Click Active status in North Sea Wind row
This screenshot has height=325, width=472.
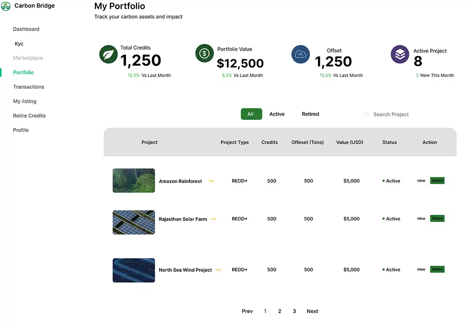[x=391, y=269]
